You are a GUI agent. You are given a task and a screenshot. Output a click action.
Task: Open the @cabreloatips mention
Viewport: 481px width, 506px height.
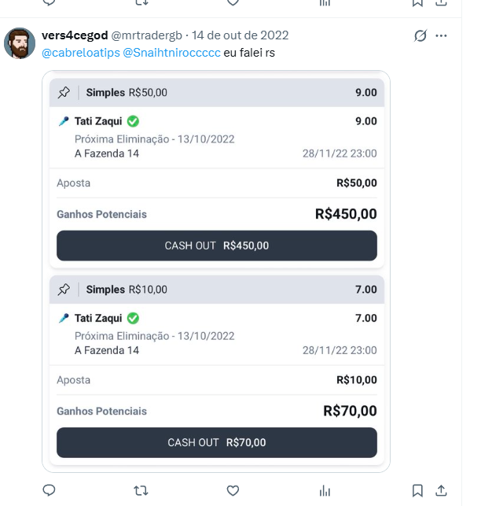tap(81, 53)
